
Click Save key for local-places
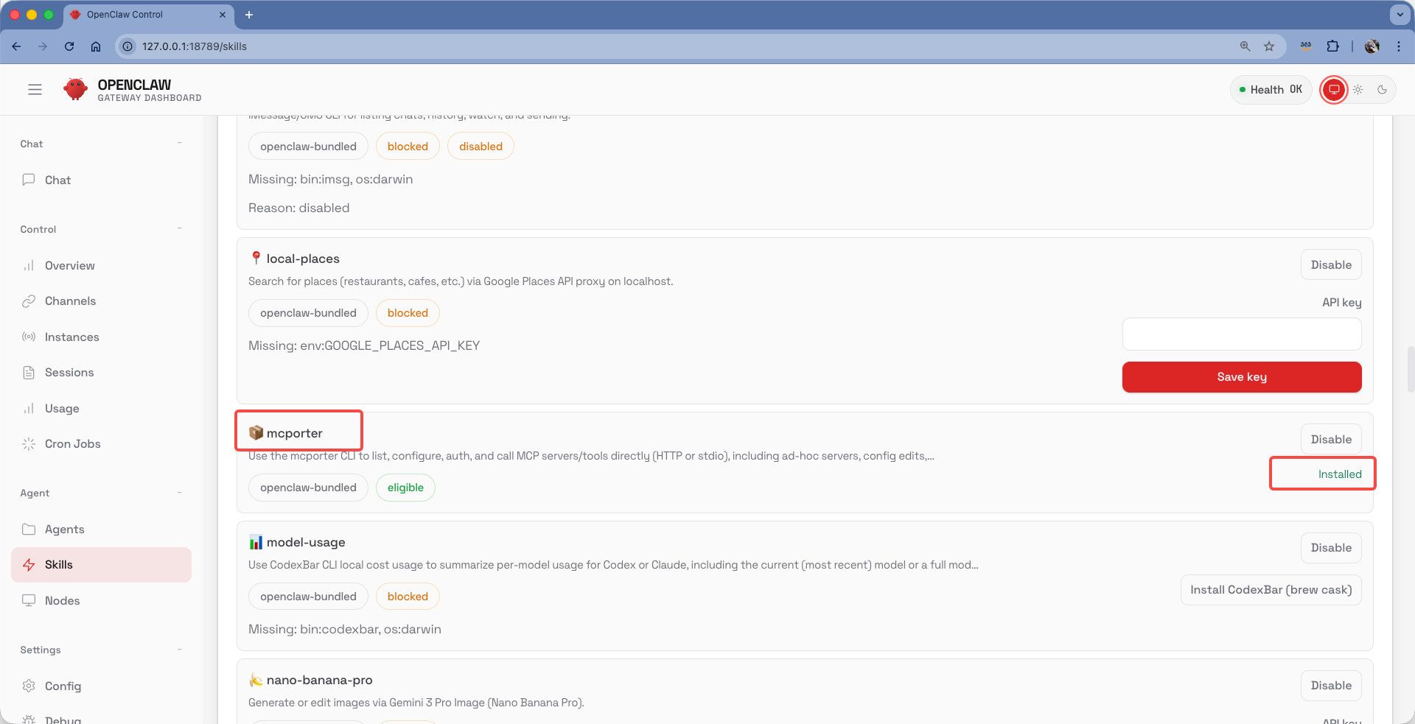click(1241, 377)
